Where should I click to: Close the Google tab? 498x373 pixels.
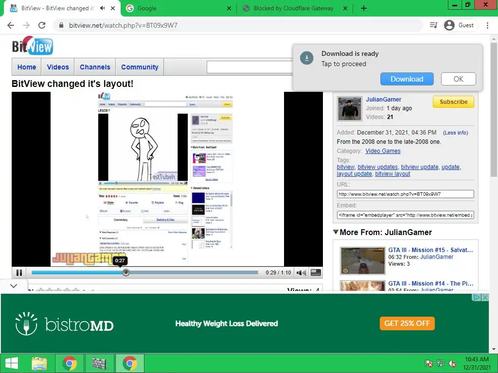pos(229,8)
